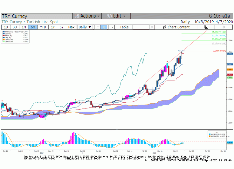Click the double left chevron collapse icon
This screenshot has height=169, width=234.
coord(152,27)
